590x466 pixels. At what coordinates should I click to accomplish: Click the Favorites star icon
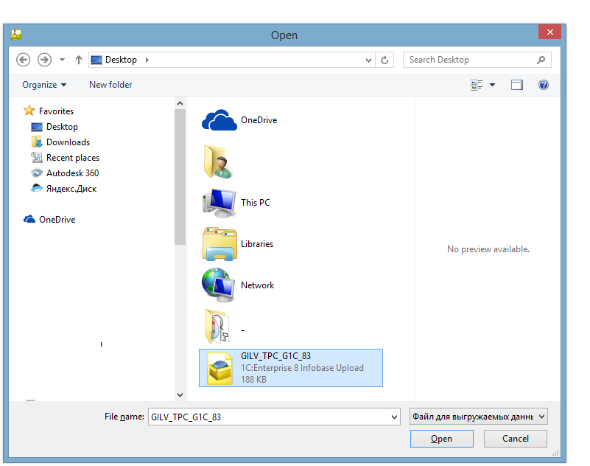[x=29, y=111]
